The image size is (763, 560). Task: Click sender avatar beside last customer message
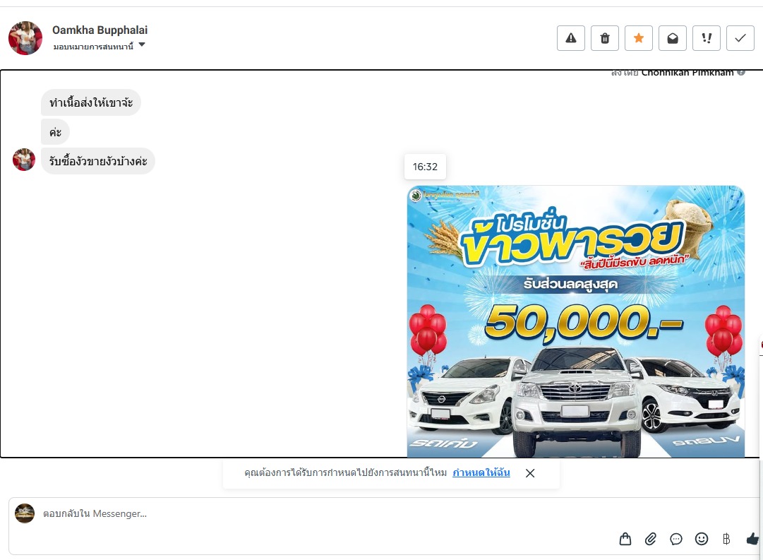click(24, 160)
